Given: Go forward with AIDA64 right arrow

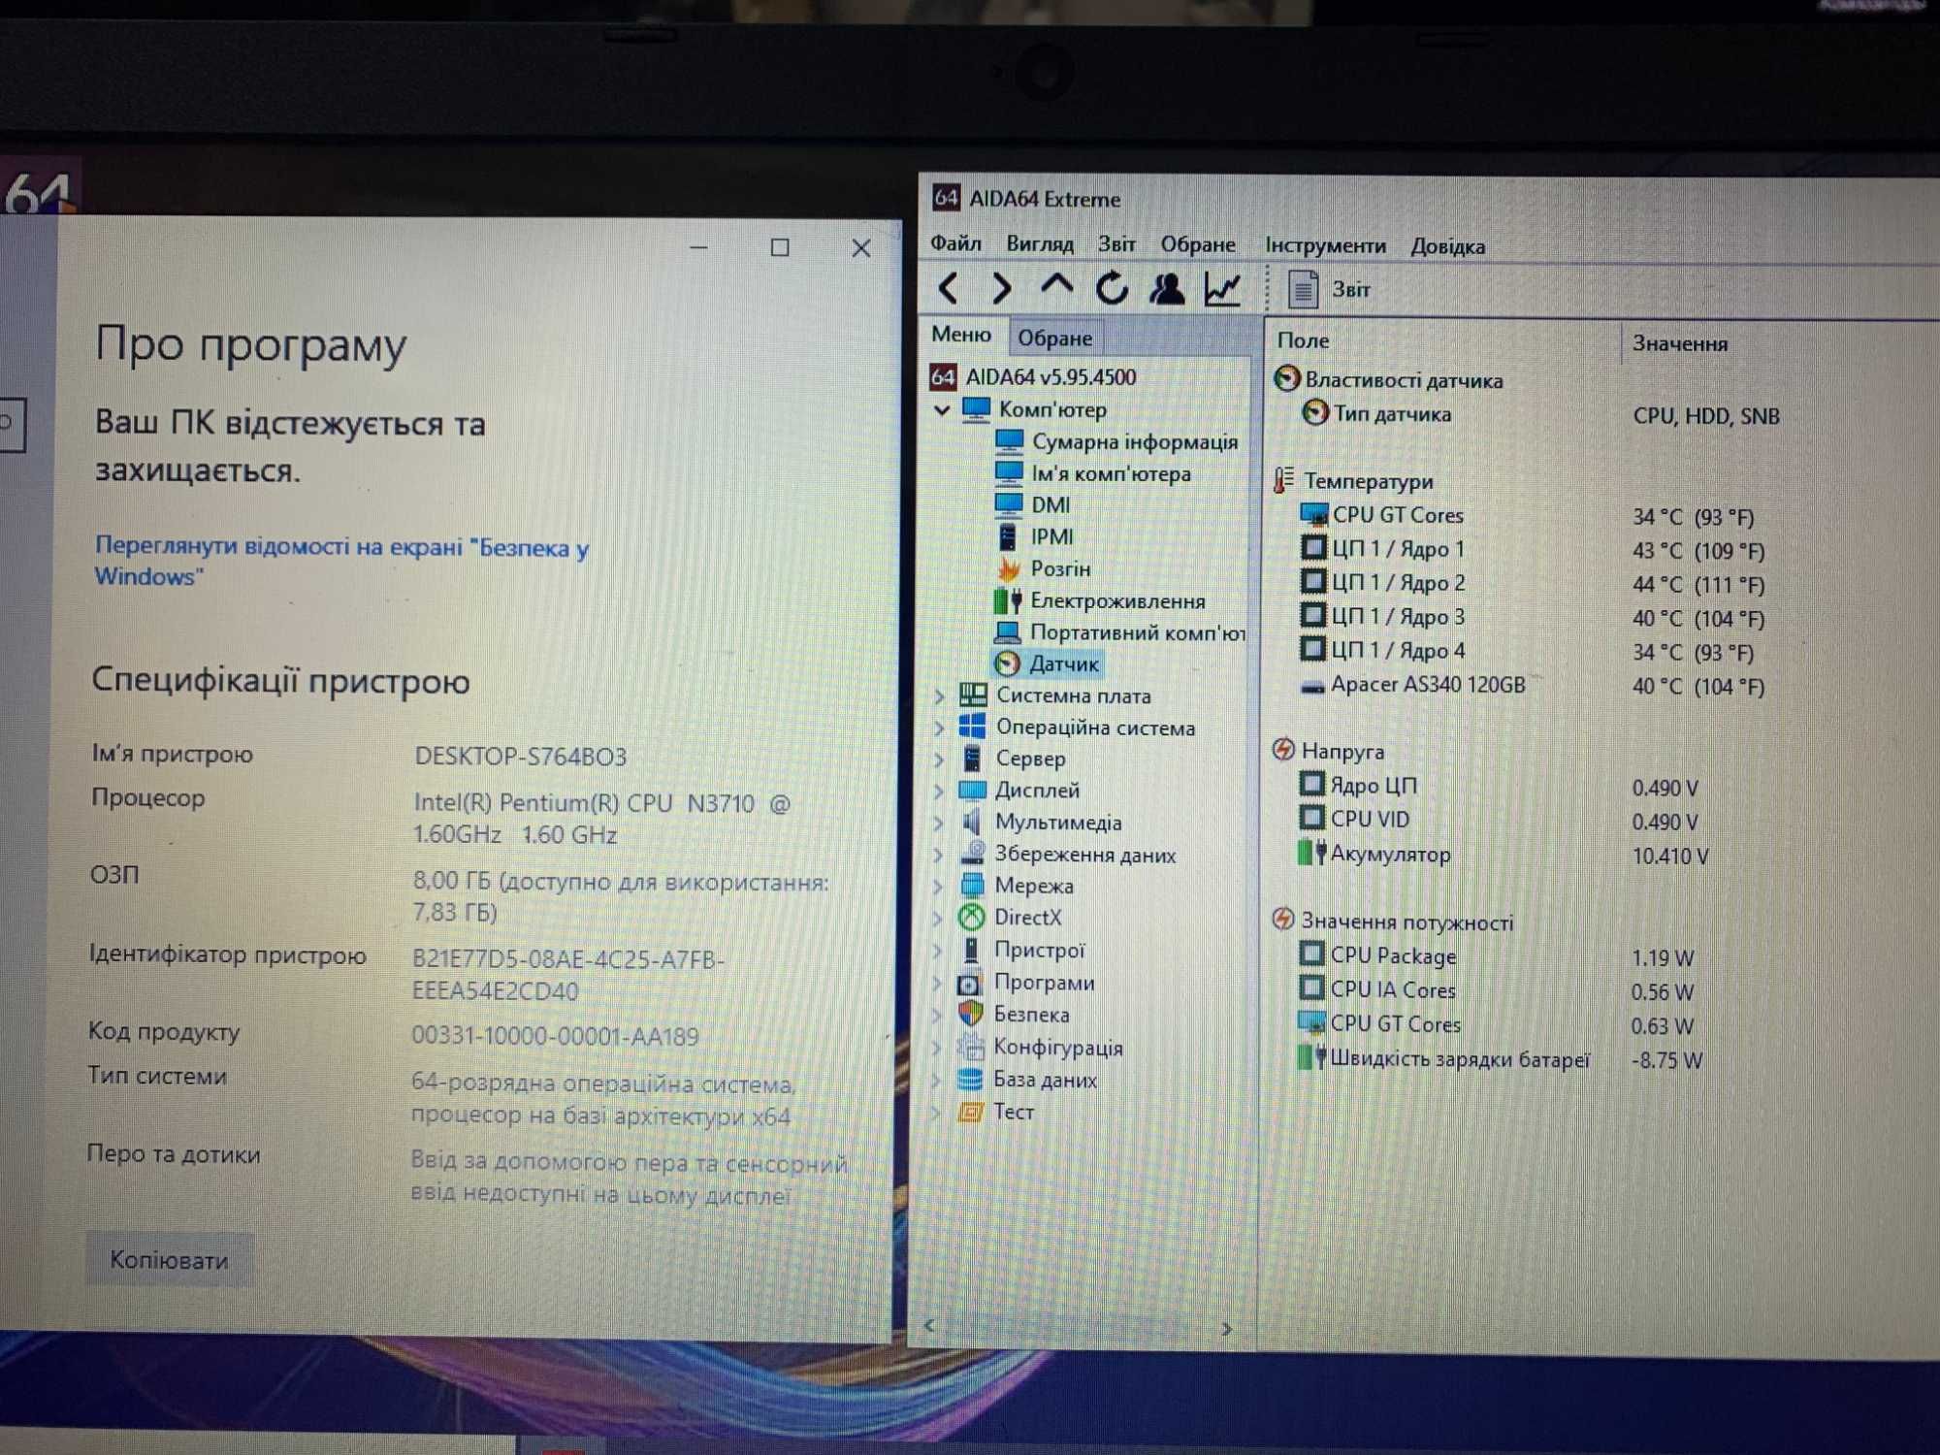Looking at the screenshot, I should [1002, 288].
